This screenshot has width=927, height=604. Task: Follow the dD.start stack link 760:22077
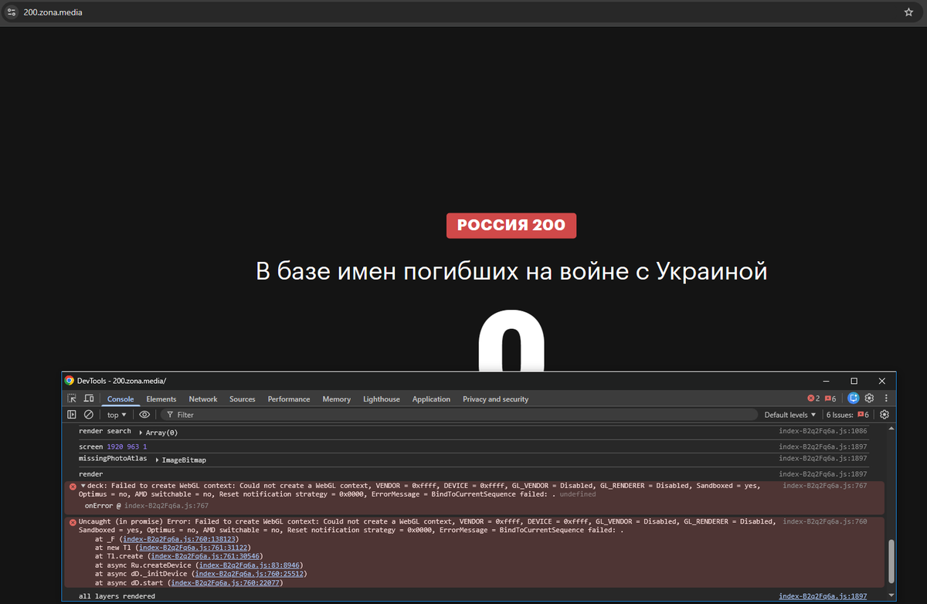coord(226,582)
